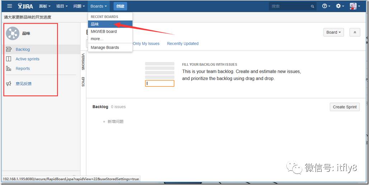Click the 0 issues count text
369x185 pixels.
118,107
